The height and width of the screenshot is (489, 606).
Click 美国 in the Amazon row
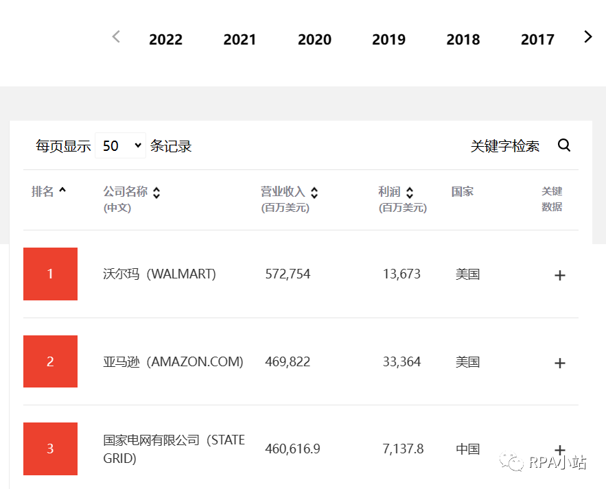(467, 362)
